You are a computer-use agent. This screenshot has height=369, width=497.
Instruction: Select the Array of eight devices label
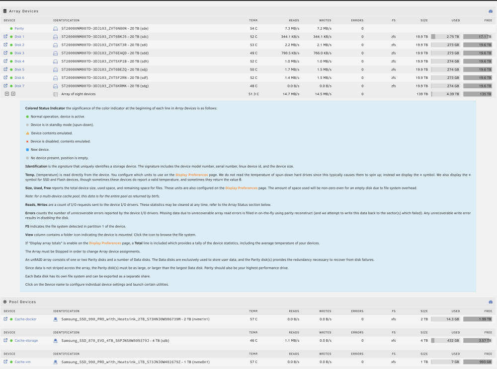(79, 94)
